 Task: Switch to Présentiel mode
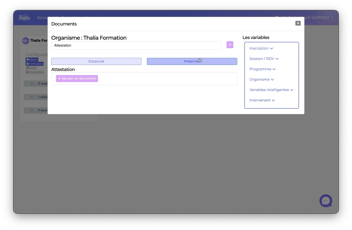pos(192,61)
